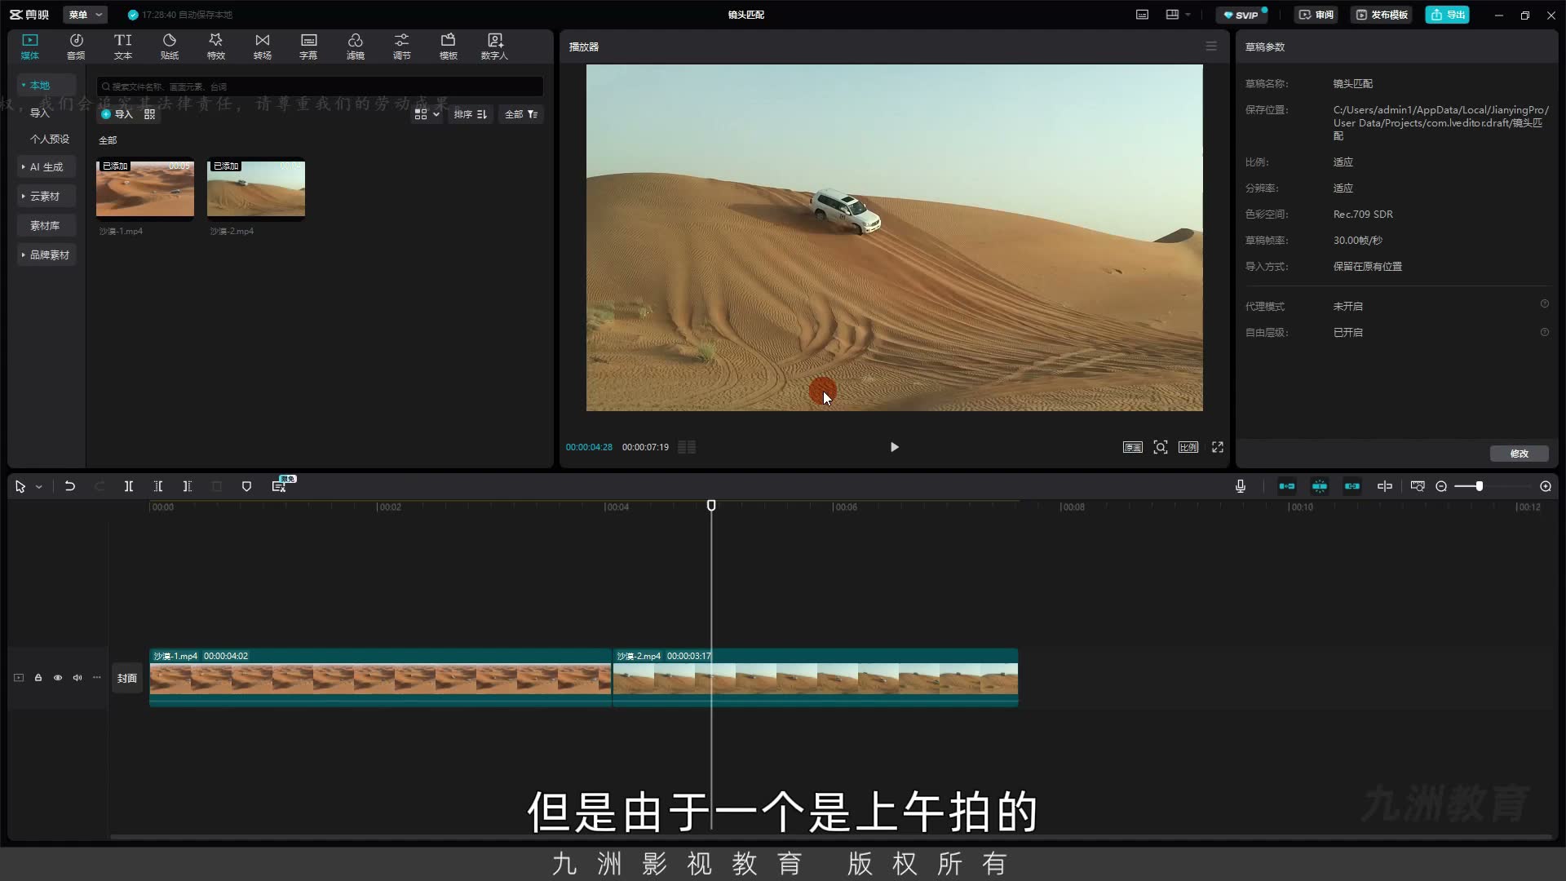The image size is (1566, 881).
Task: Play the preview video
Action: (894, 447)
